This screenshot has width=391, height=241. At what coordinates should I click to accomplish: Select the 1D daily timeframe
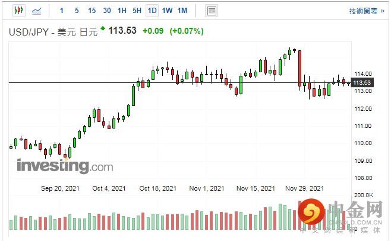click(152, 11)
